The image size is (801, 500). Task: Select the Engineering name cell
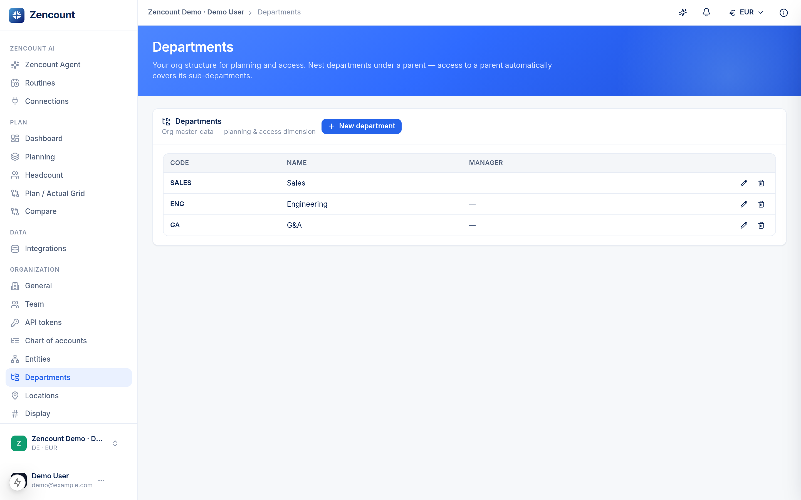[x=307, y=204]
